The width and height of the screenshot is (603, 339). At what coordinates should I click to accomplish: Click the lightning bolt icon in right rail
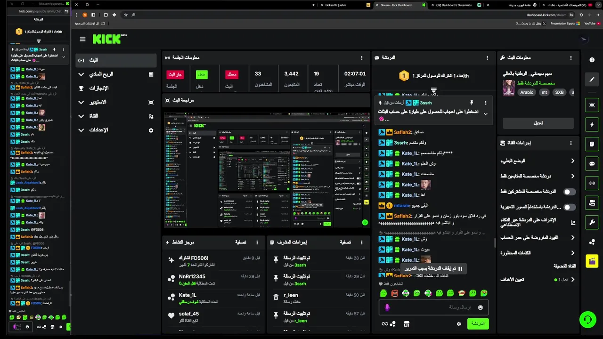click(x=592, y=124)
